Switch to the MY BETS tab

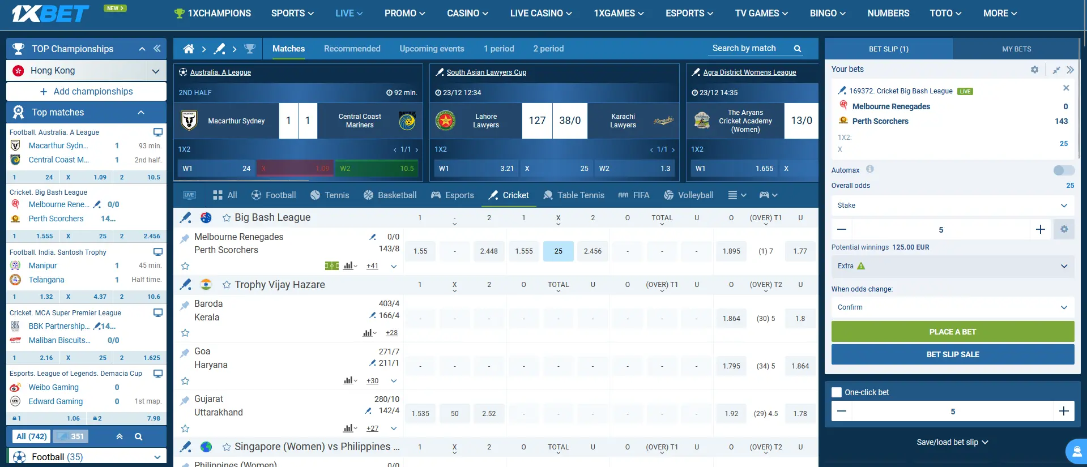(x=1016, y=49)
